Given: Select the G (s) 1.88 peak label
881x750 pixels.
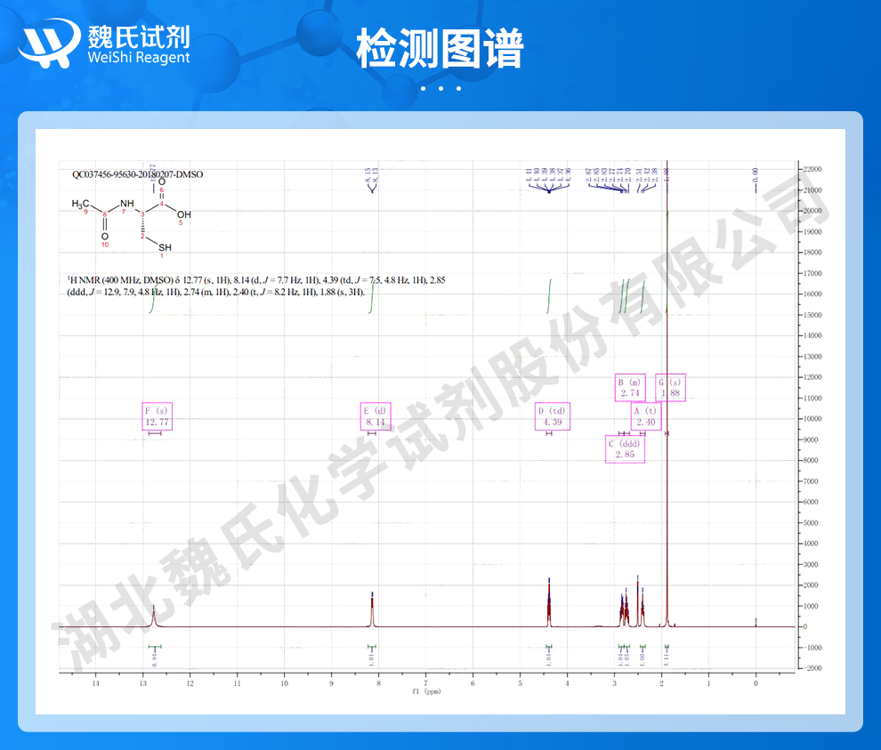Looking at the screenshot, I should click(x=670, y=388).
